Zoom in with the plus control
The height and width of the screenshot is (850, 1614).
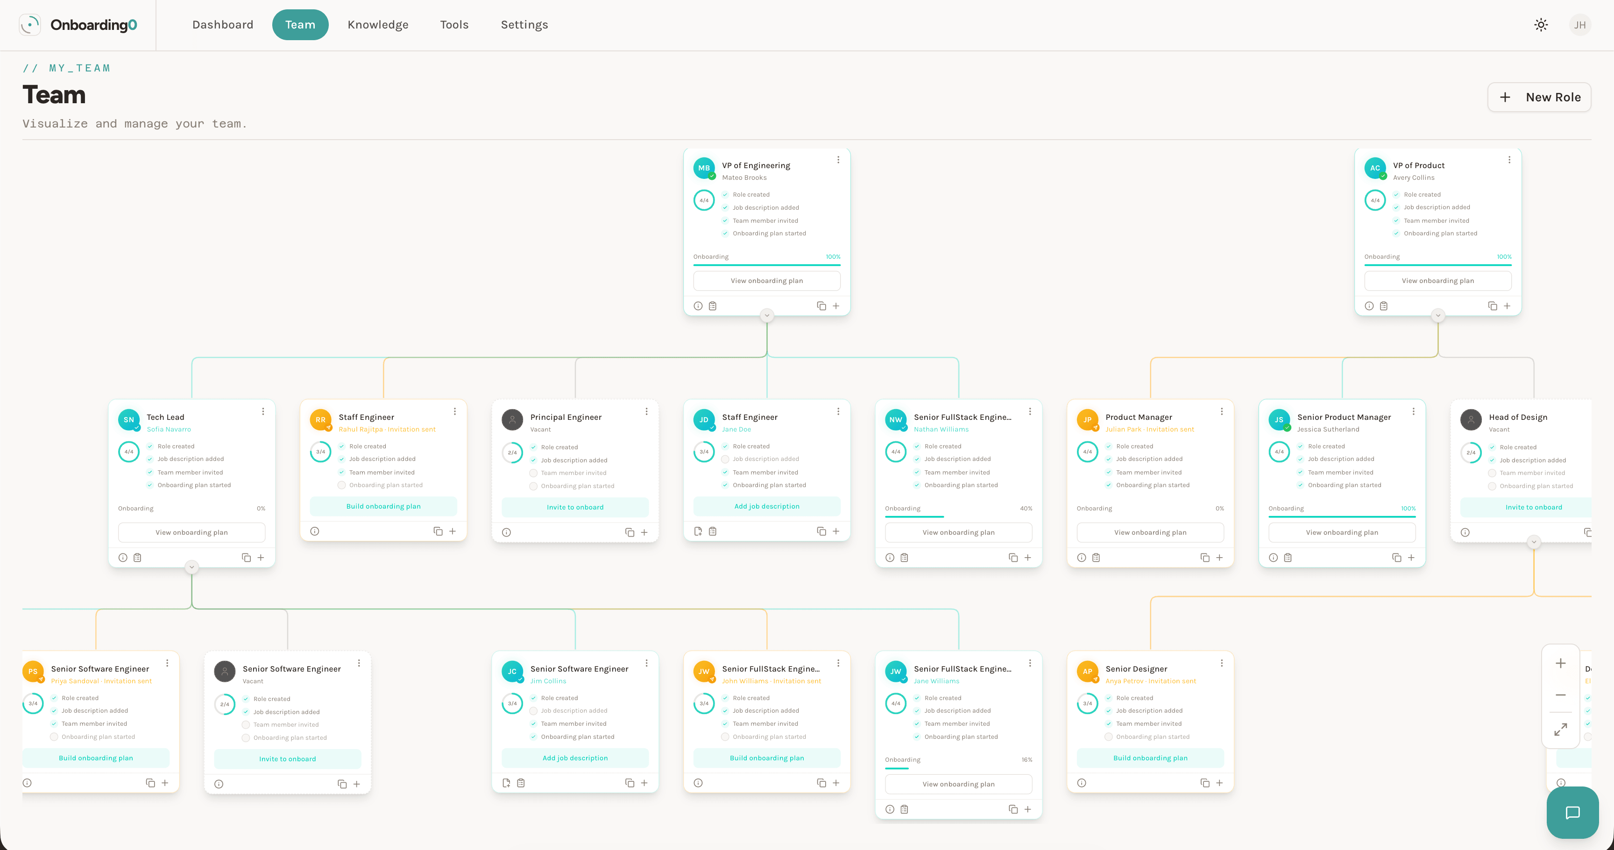[x=1560, y=663]
